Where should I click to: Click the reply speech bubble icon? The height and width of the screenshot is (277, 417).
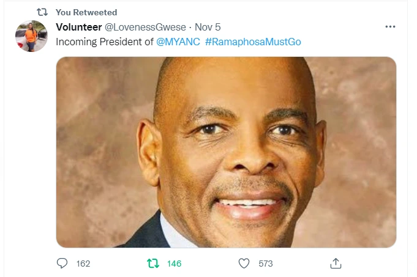[x=62, y=263]
